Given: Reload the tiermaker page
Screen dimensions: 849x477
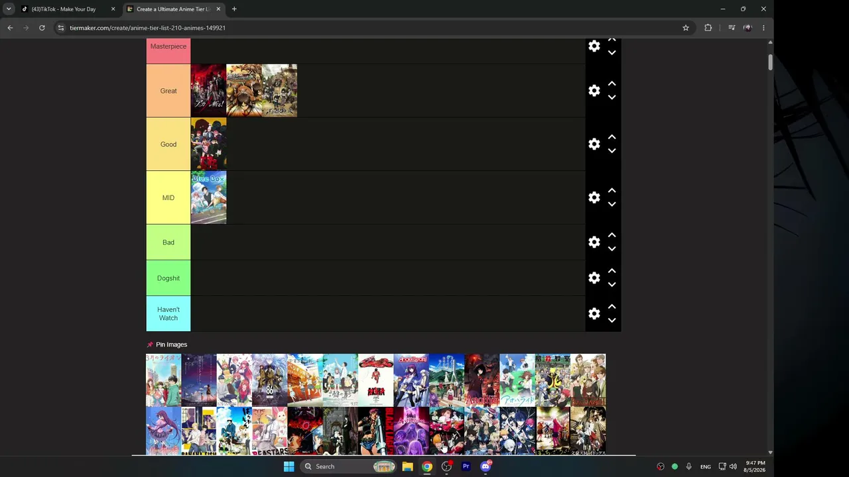Looking at the screenshot, I should (42, 28).
